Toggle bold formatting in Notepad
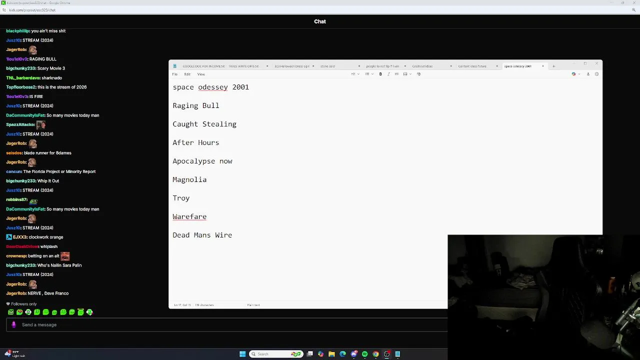Image resolution: width=640 pixels, height=360 pixels. click(380, 74)
